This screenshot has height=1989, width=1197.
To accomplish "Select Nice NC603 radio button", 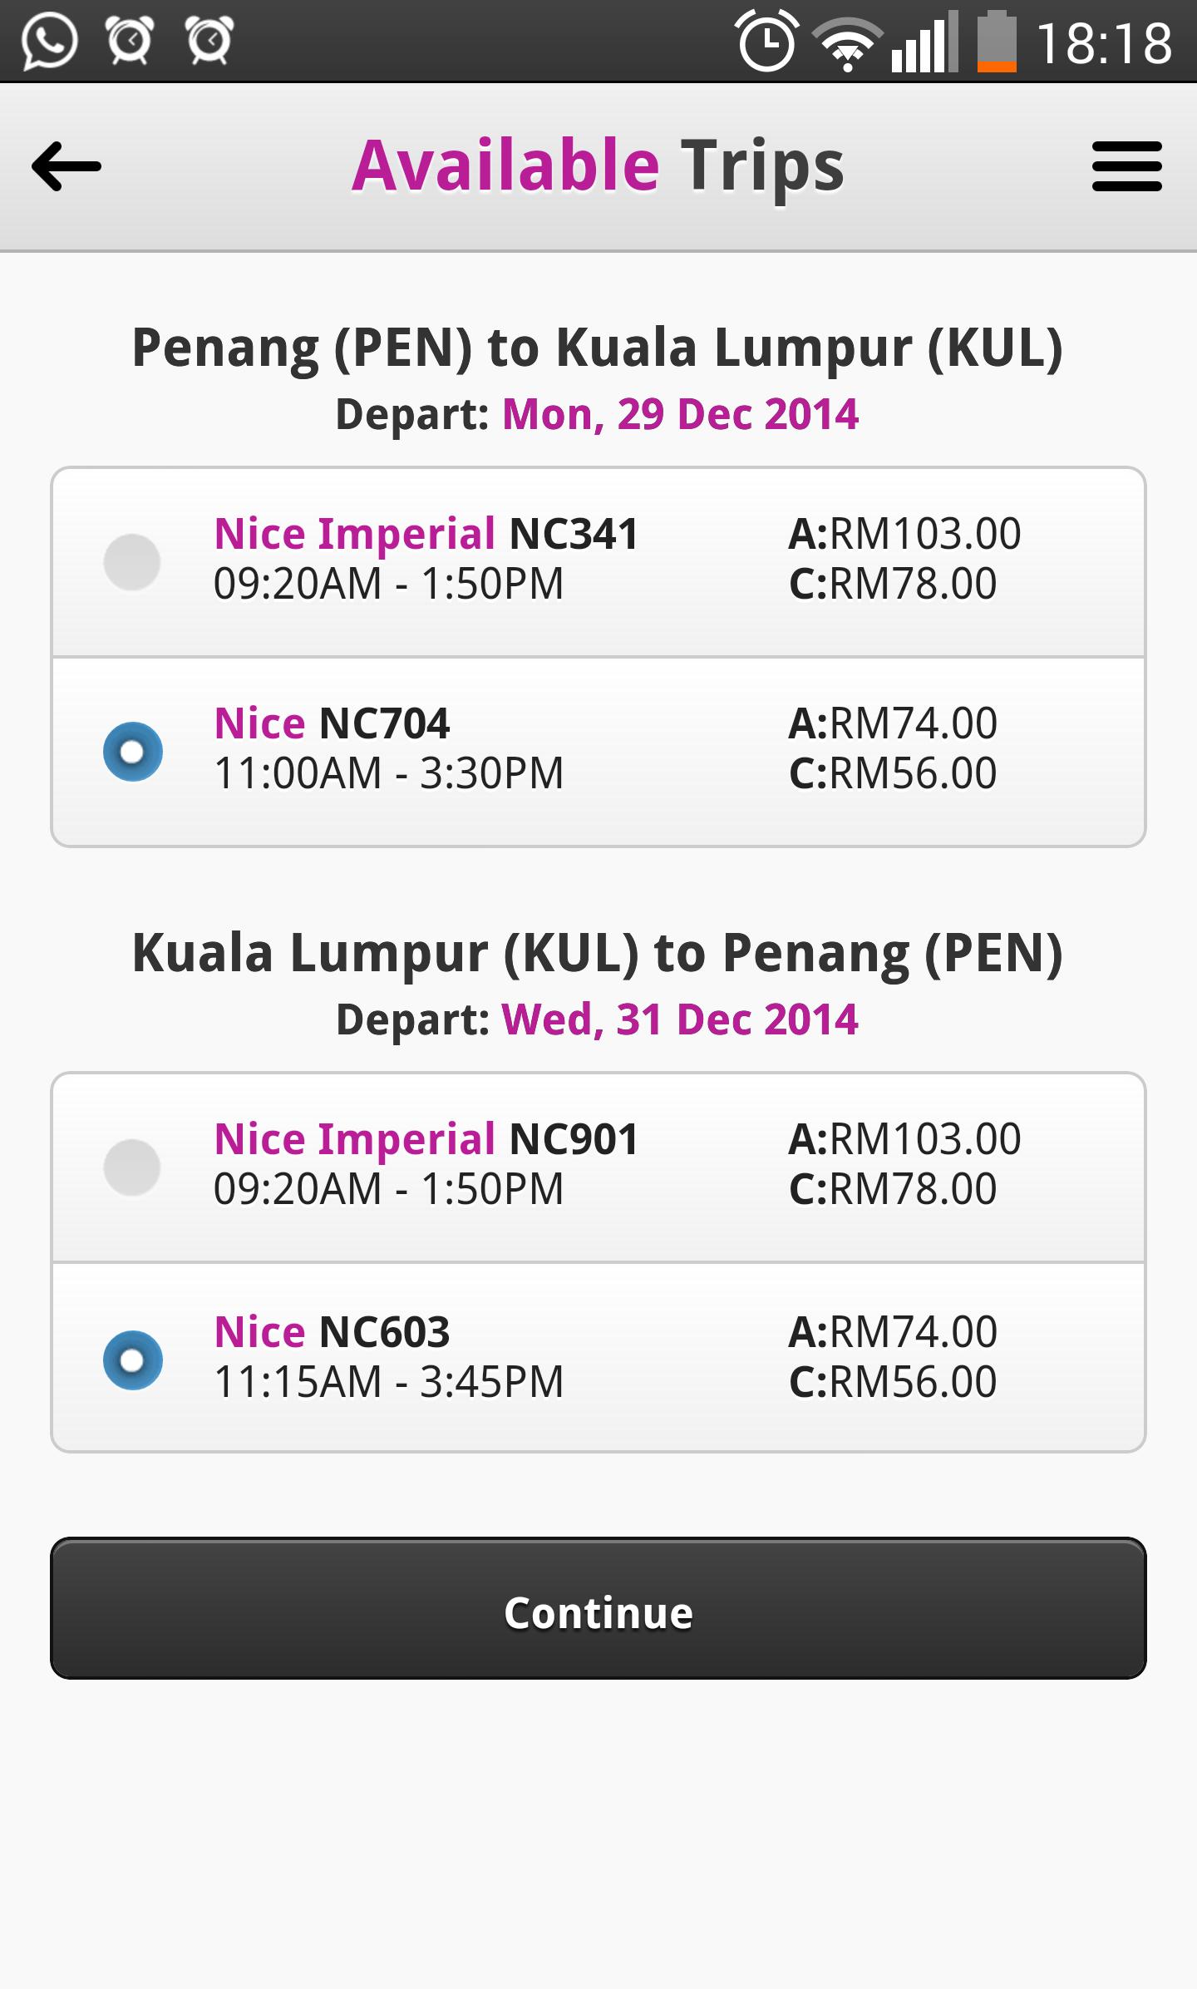I will (132, 1360).
